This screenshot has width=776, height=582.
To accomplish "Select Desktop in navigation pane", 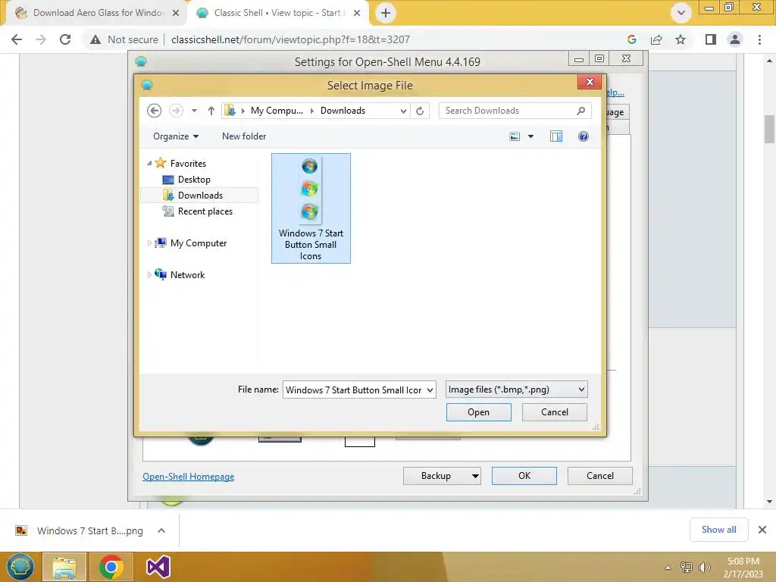I will [x=194, y=179].
